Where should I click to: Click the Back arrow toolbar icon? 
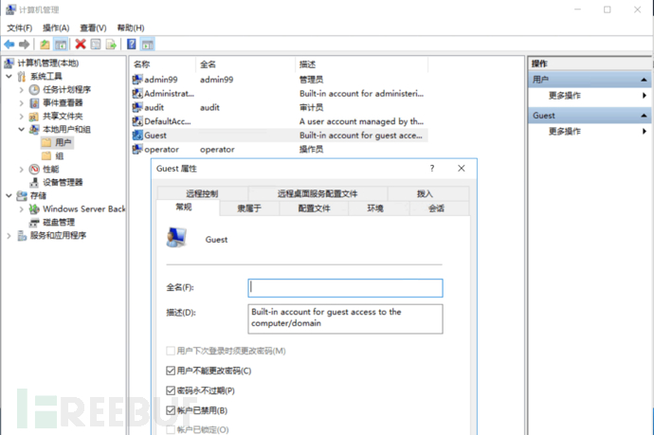(9, 45)
